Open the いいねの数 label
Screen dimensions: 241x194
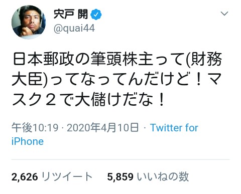(163, 176)
